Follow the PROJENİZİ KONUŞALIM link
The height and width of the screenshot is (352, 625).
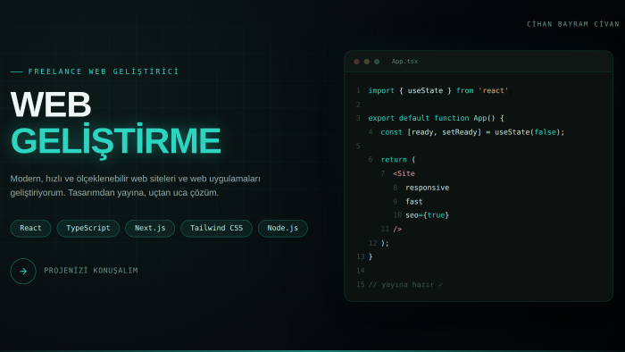tap(91, 271)
